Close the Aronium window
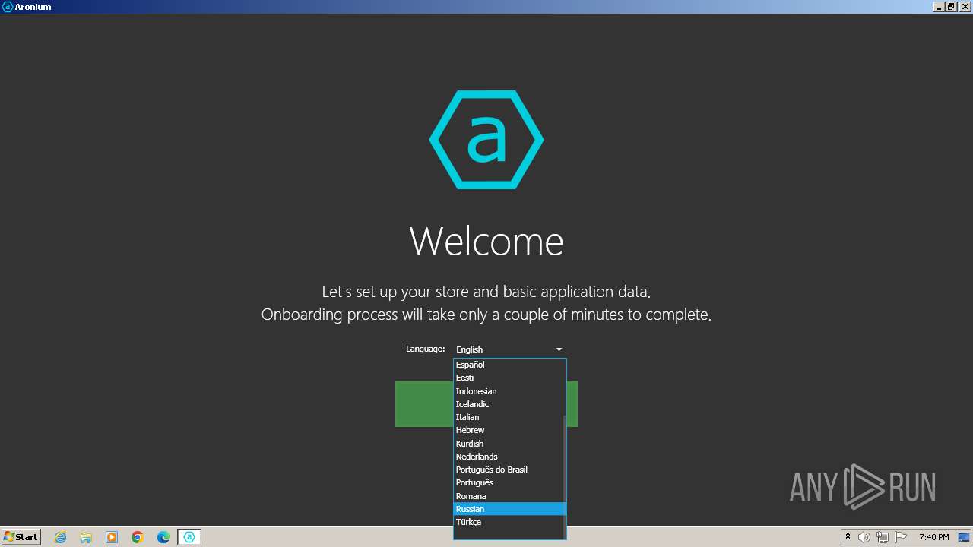The image size is (973, 547). click(965, 7)
